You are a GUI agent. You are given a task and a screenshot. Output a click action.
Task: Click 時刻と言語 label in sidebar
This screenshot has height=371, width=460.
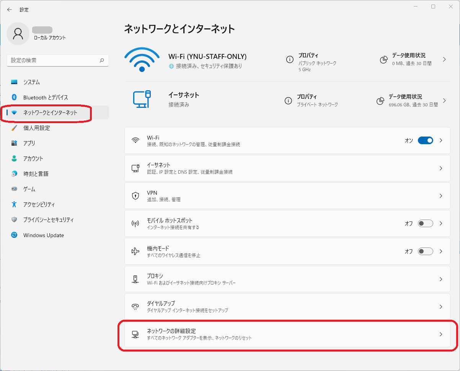(x=36, y=174)
